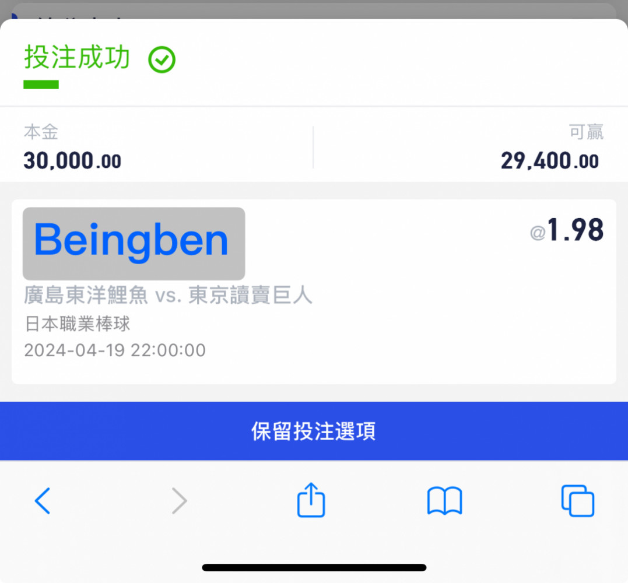Click the 29,400.00 winnable amount
The image size is (628, 583).
549,160
